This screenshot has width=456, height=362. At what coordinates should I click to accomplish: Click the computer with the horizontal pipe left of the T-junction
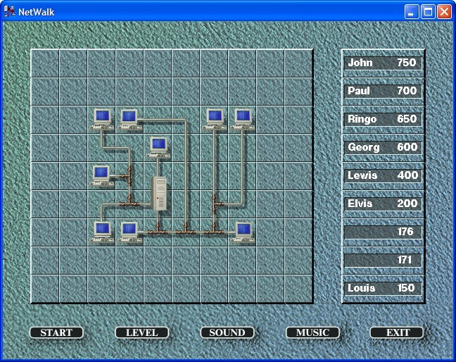pos(101,175)
